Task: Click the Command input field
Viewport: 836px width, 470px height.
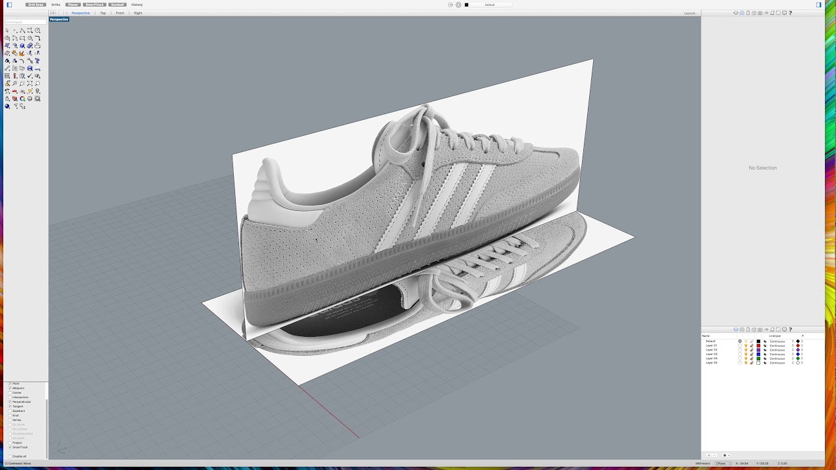Action: pyautogui.click(x=26, y=22)
